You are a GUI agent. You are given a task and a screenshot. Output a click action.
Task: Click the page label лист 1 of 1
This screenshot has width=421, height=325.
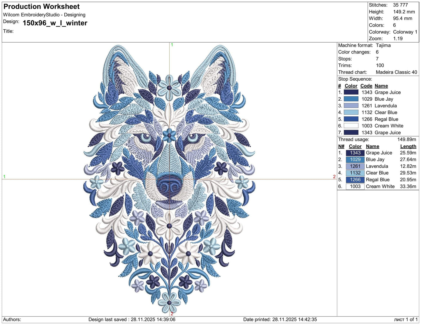coord(406,319)
